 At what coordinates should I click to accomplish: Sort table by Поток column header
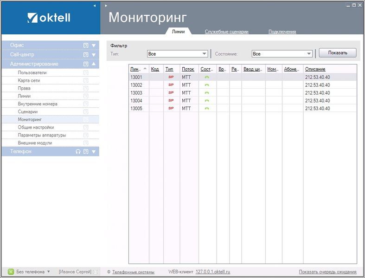tap(188, 69)
